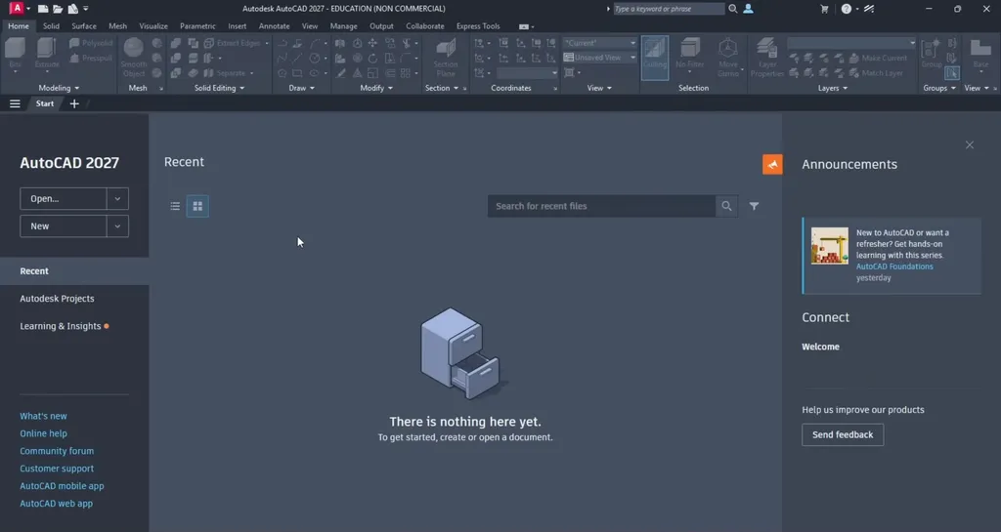Click the Open folder icon in quick access toolbar
The width and height of the screenshot is (1001, 532).
[x=58, y=9]
